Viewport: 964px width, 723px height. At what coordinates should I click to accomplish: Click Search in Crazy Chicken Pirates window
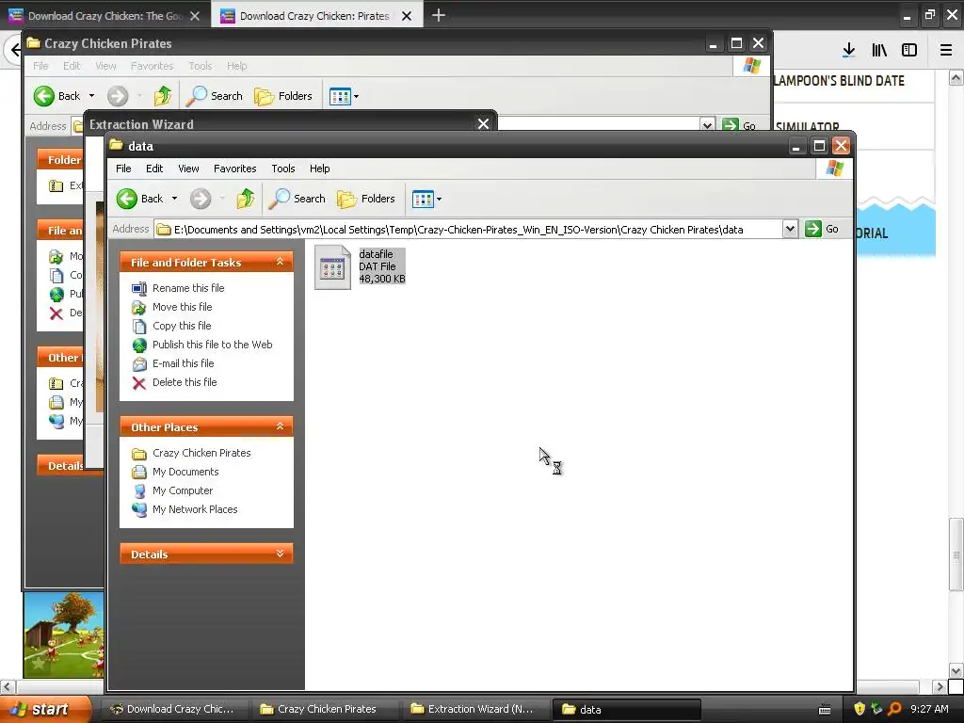click(215, 96)
